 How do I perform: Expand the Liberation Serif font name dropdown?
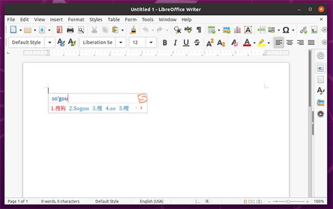(x=120, y=43)
